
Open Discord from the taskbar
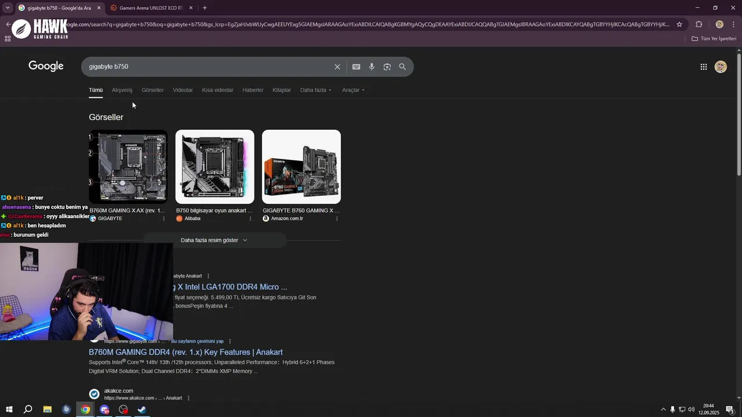104,409
